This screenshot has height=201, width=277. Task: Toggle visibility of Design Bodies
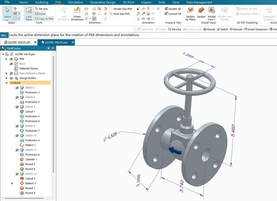[x=11, y=78]
